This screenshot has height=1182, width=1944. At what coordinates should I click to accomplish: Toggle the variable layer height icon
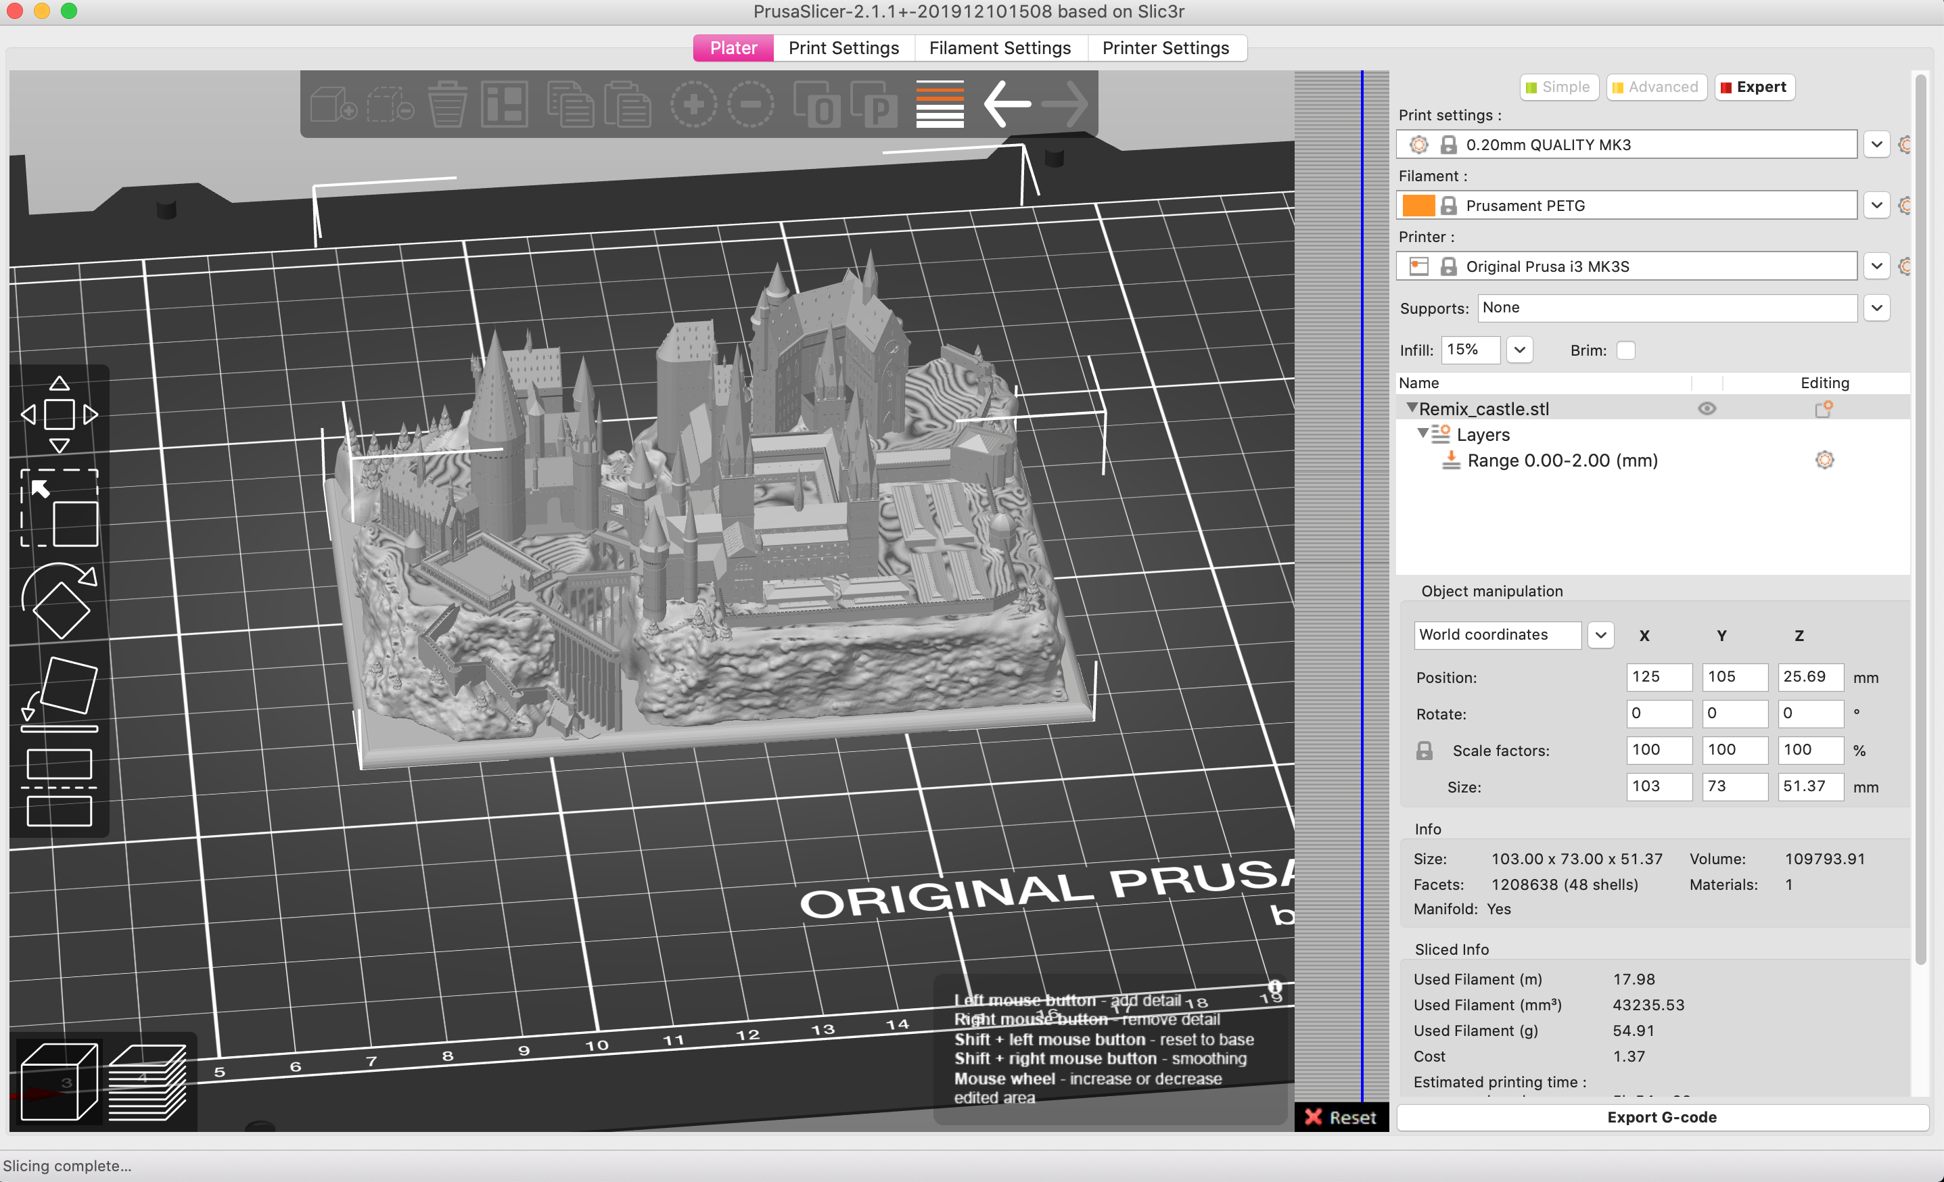pos(940,104)
